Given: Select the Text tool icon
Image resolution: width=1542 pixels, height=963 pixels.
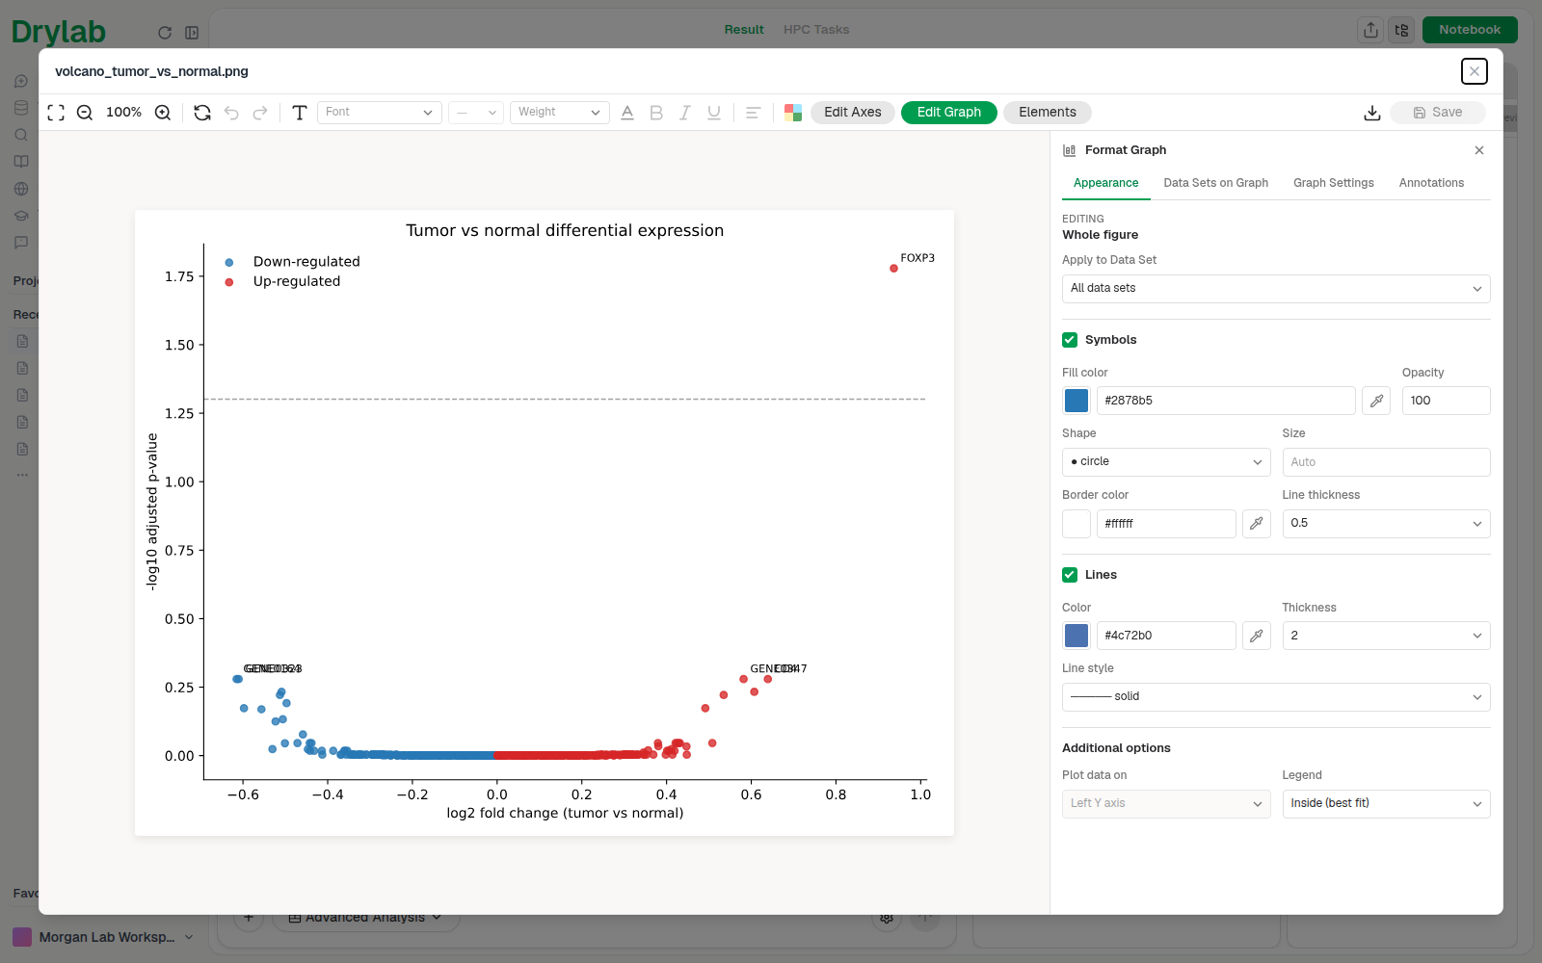Looking at the screenshot, I should pos(300,113).
